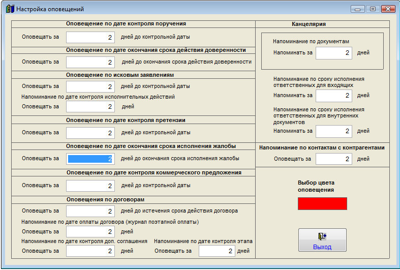Focus days field for контроля коммерческого предложения
Viewport: 400px width, 270px height.
pos(90,186)
